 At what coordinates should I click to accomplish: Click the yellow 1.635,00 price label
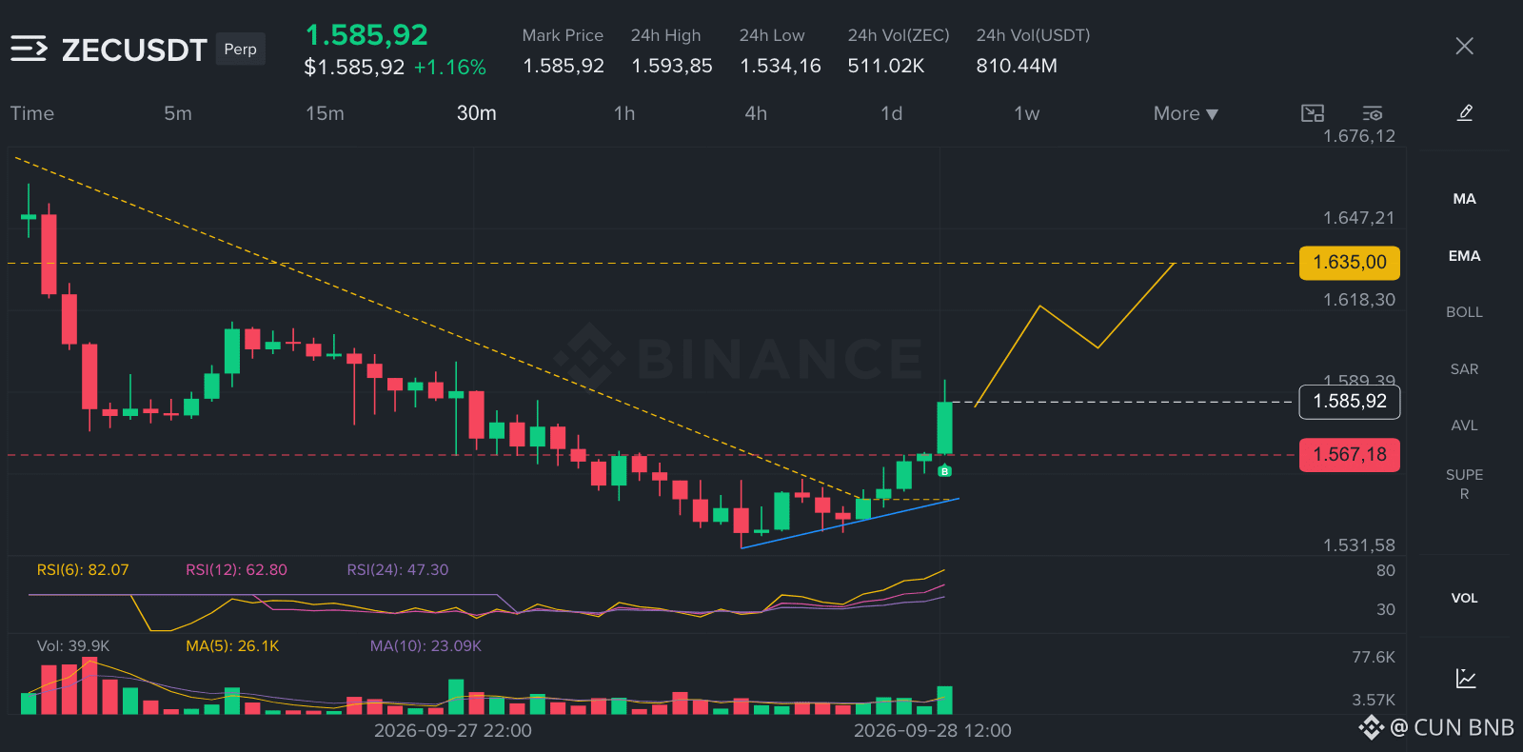1350,263
